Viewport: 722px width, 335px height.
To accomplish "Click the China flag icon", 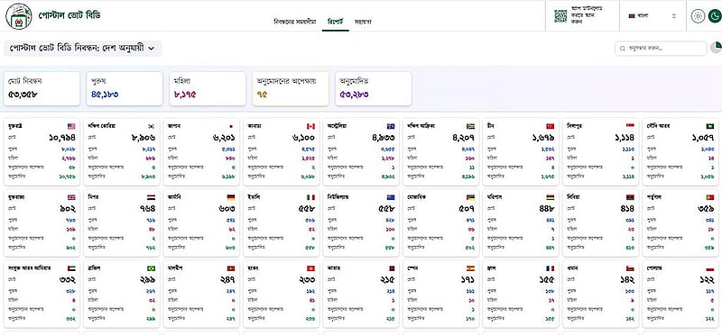I will pyautogui.click(x=551, y=126).
